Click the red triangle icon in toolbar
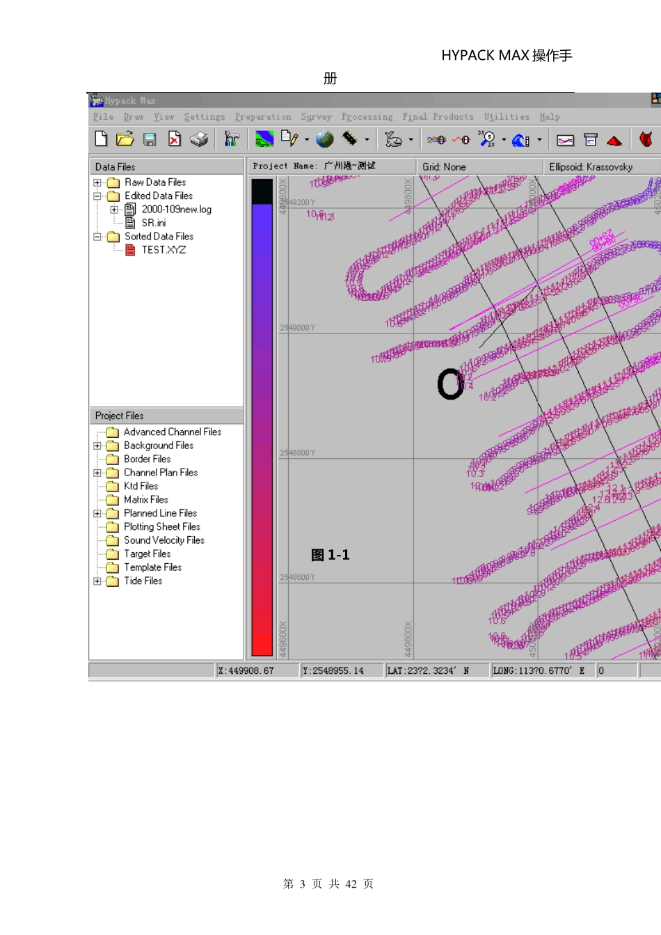The image size is (661, 935). [x=614, y=141]
